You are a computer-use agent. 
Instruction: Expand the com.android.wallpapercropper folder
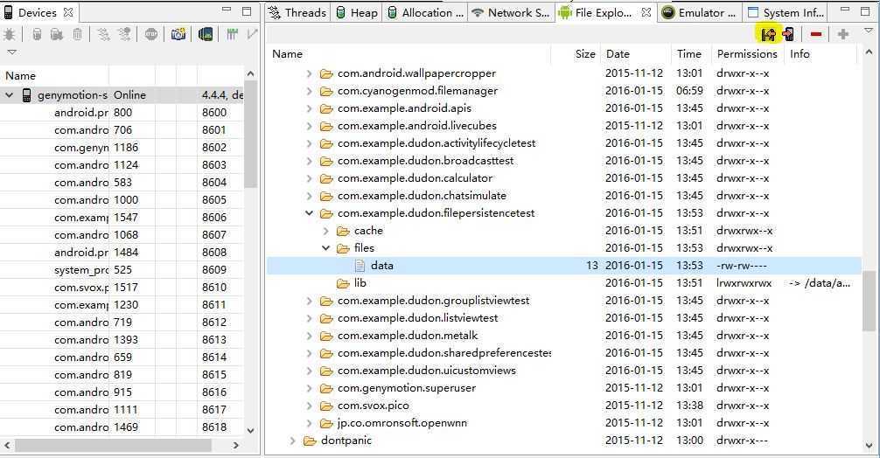click(309, 73)
